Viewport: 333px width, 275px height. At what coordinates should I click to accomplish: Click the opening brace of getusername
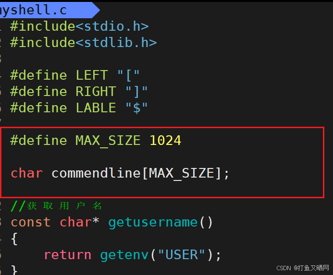(x=14, y=239)
